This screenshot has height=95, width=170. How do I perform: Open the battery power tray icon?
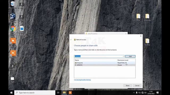point(139,93)
